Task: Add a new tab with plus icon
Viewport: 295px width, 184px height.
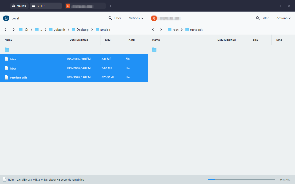Action: coord(111,6)
